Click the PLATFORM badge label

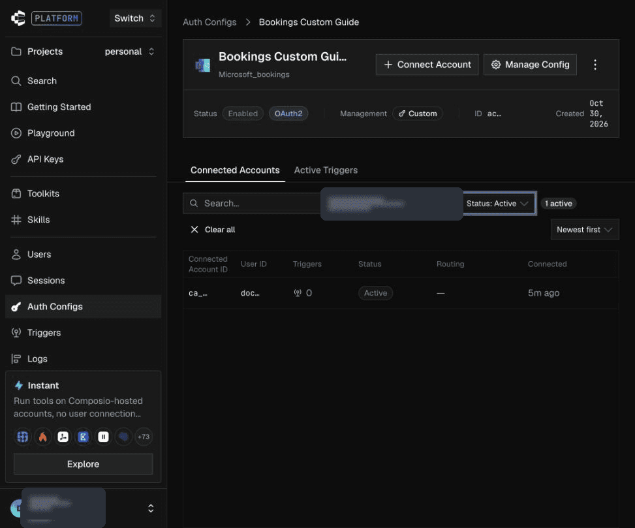tap(57, 18)
